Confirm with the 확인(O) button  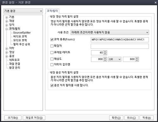click(x=116, y=118)
